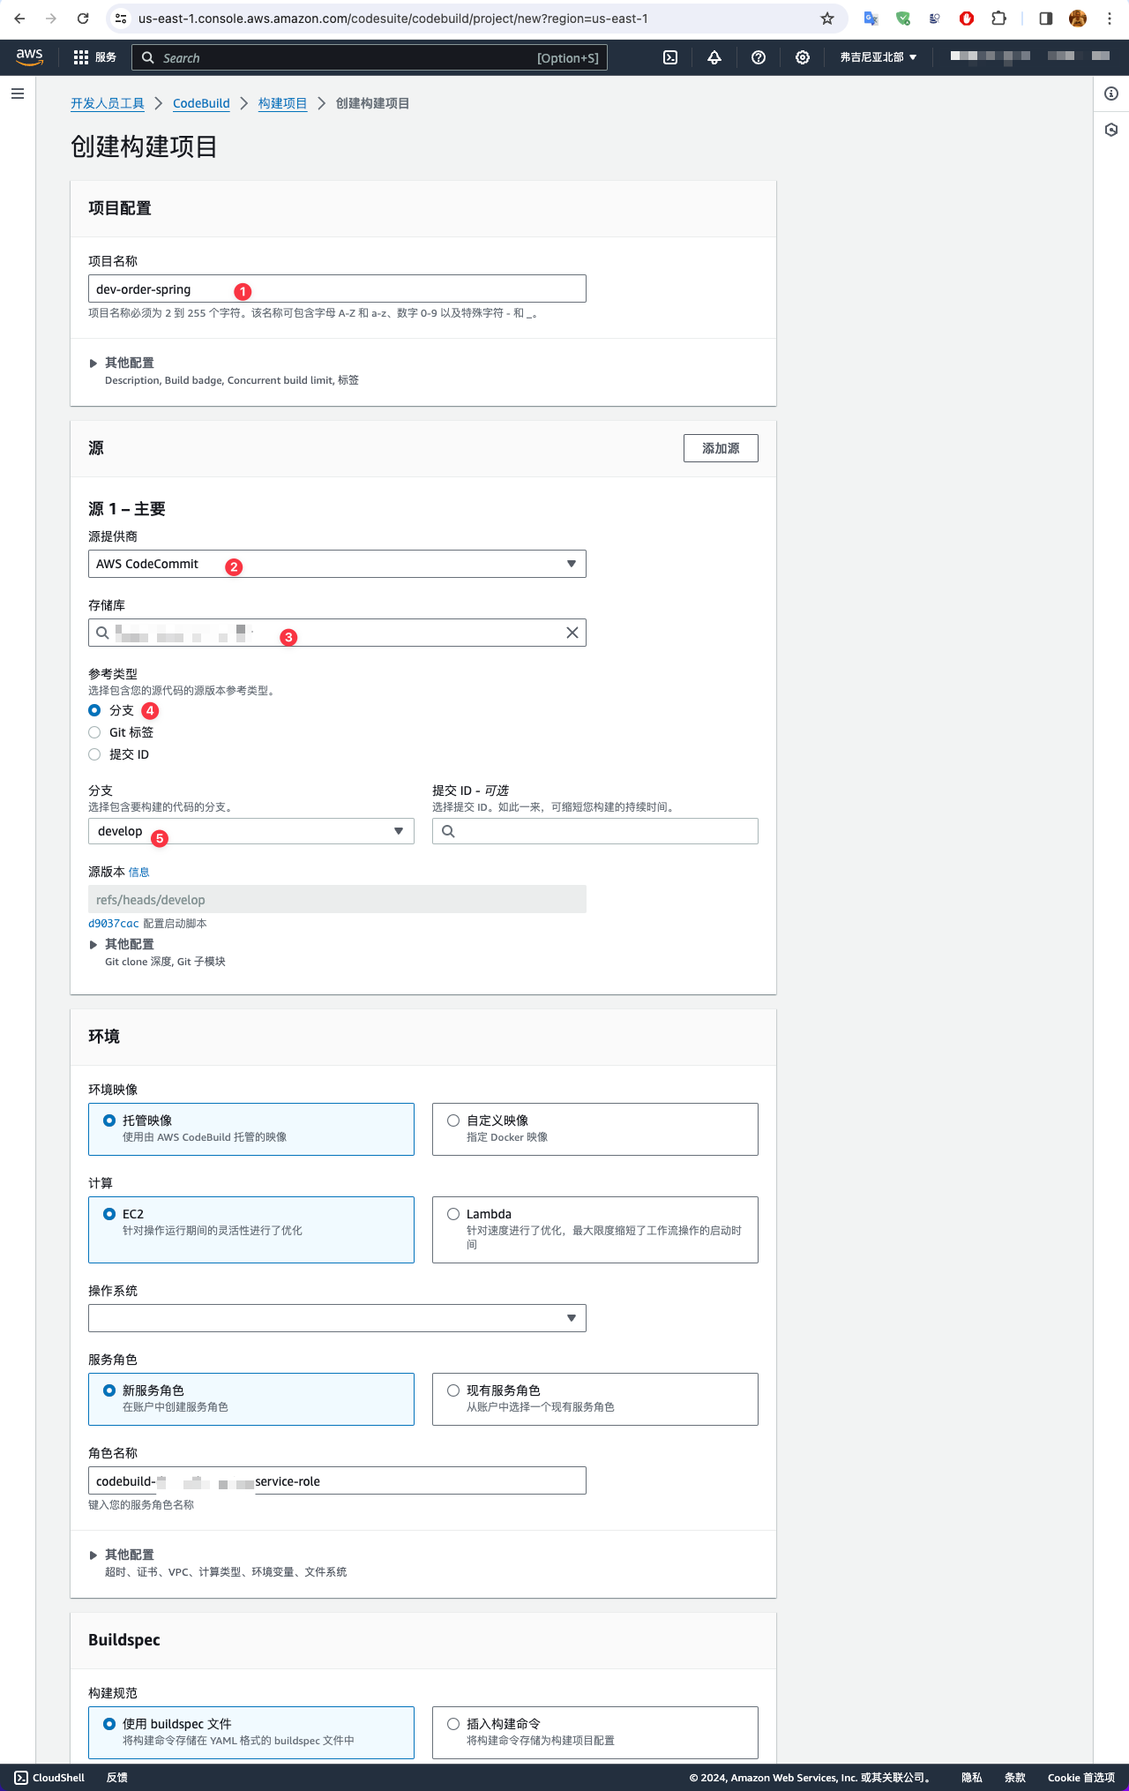Select the Git 标签 reference type radio
The image size is (1129, 1791).
[x=94, y=732]
